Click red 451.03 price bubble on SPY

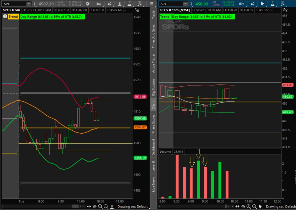pos(288,85)
